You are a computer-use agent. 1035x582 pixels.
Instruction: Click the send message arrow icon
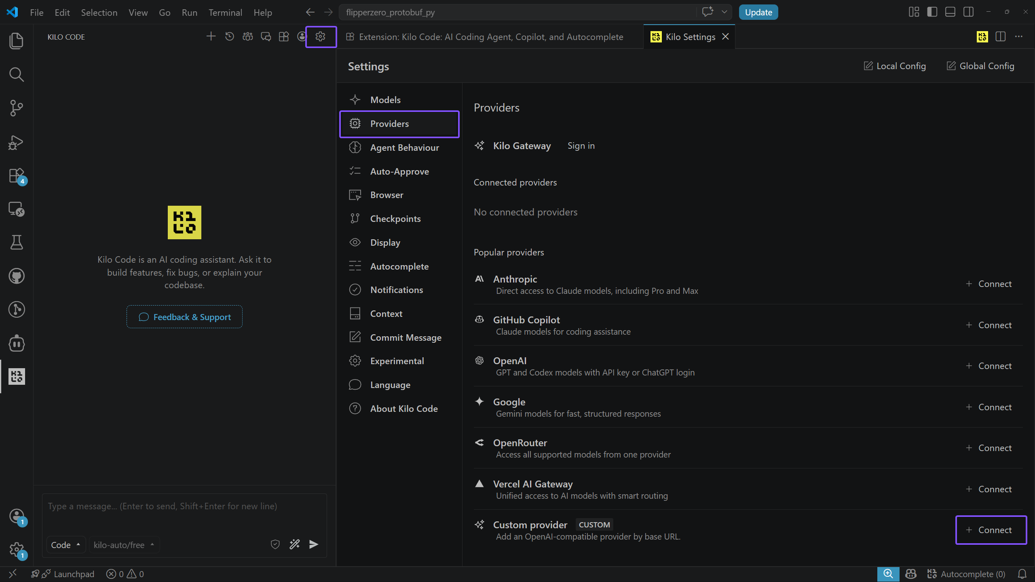(x=314, y=544)
